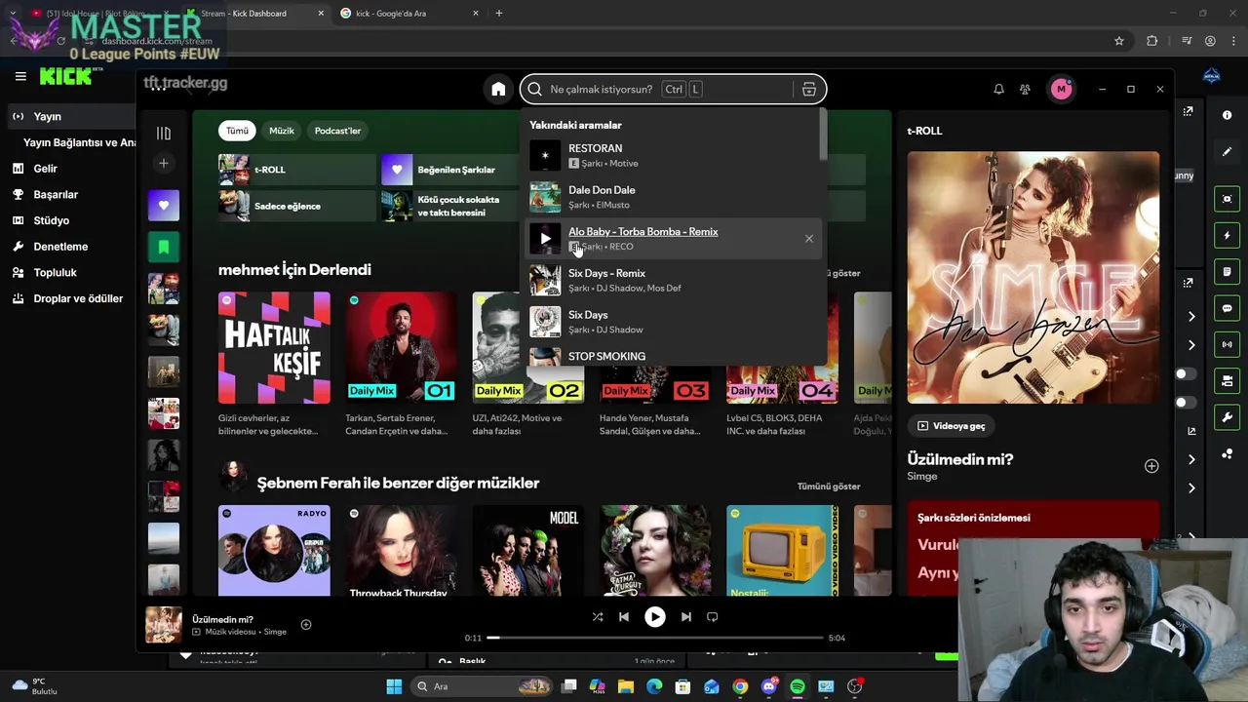Toggle repeat in Spotify player
The width and height of the screenshot is (1248, 702).
coord(712,617)
